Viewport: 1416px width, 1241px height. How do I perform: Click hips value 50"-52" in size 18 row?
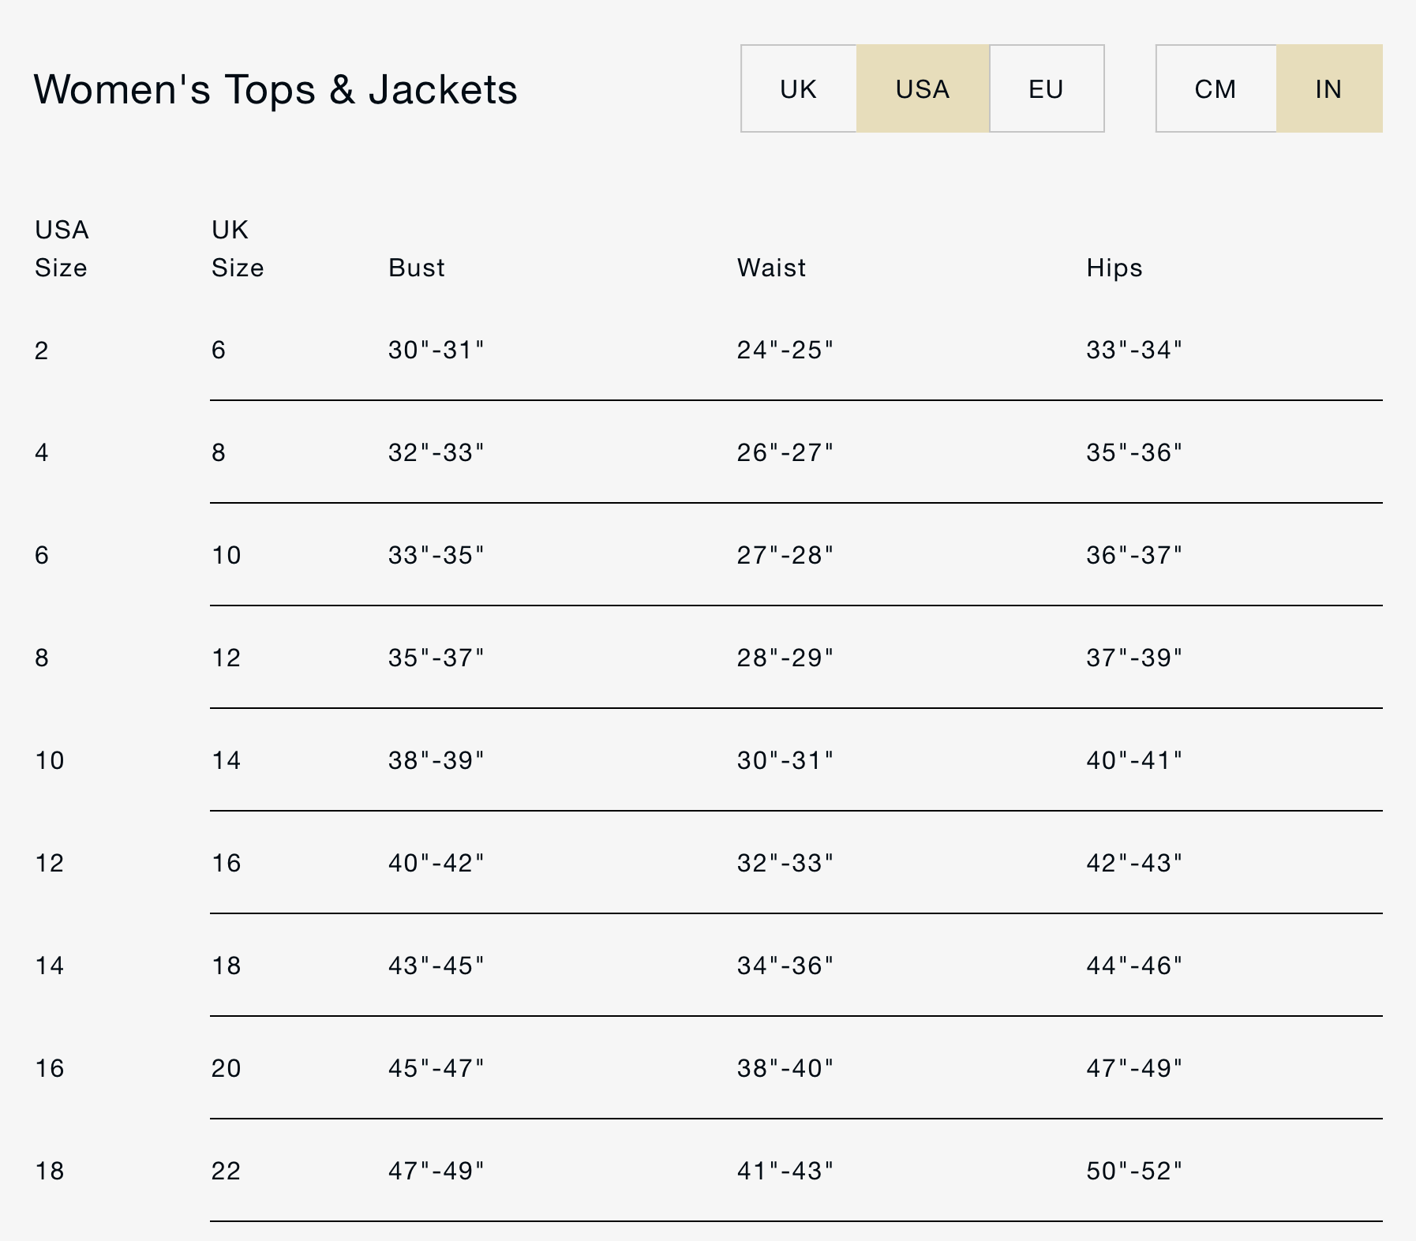[x=1133, y=1171]
